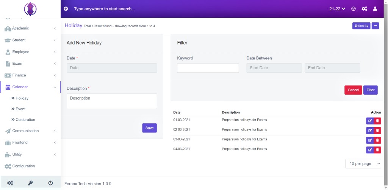Expand the Finance menu chevron

point(55,75)
